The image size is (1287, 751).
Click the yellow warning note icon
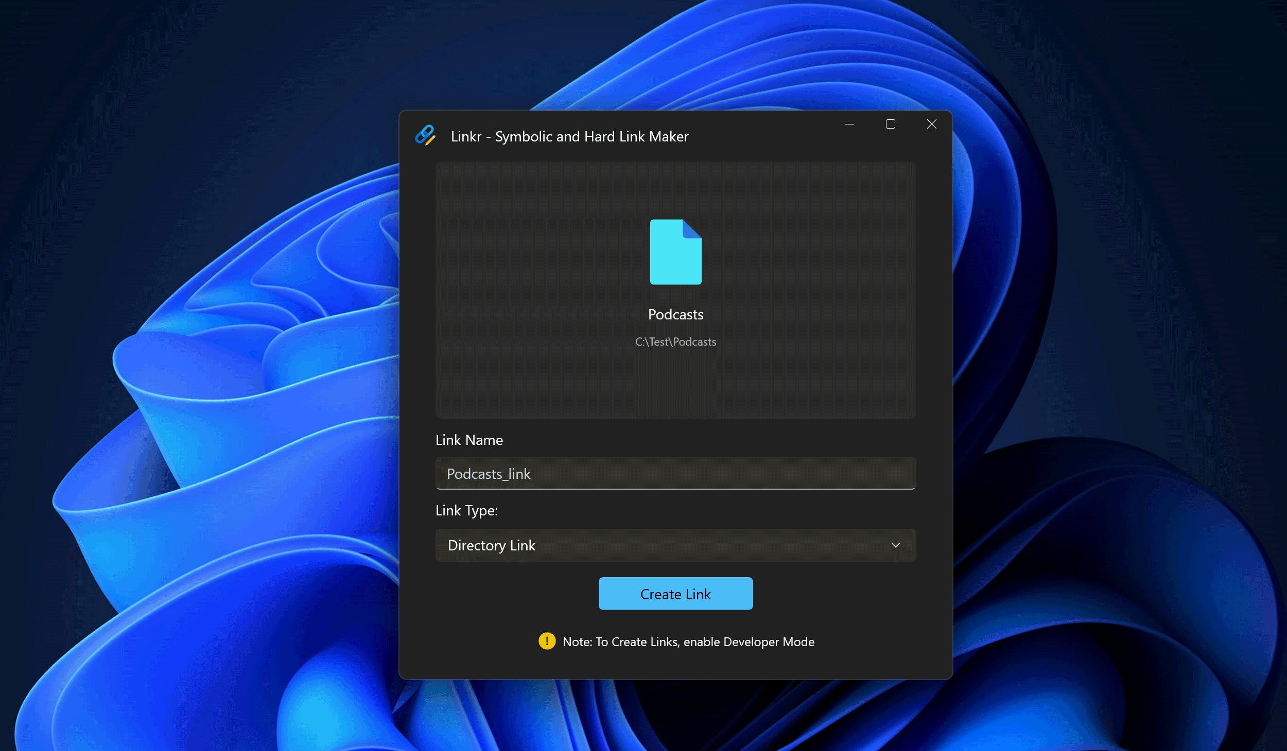[x=547, y=641]
